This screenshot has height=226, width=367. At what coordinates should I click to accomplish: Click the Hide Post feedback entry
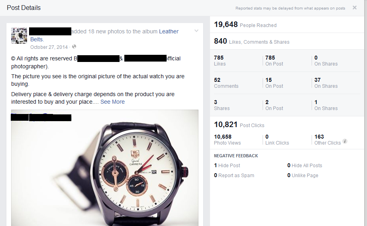(227, 165)
